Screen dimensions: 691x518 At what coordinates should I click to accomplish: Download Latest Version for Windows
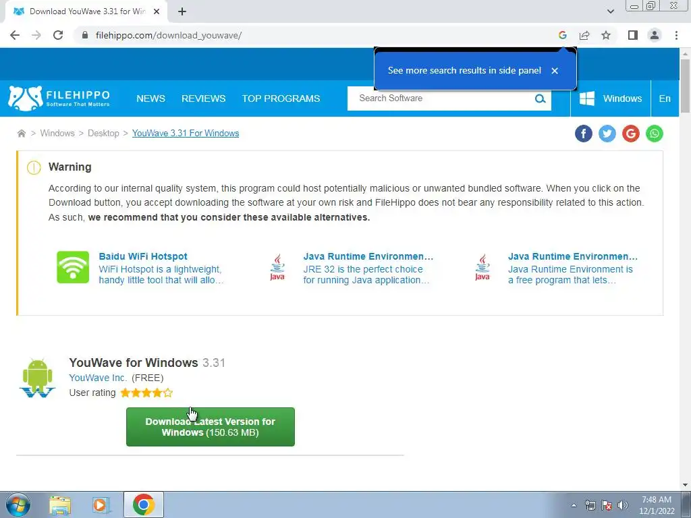point(211,427)
